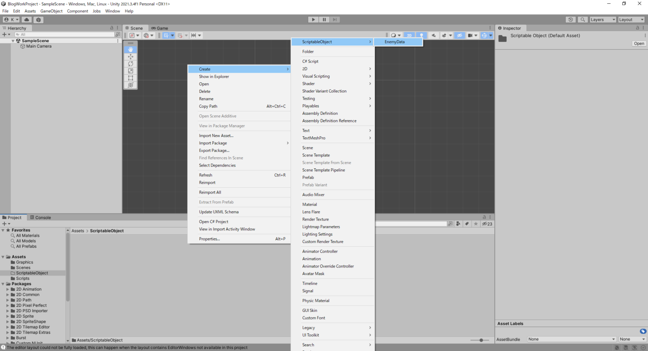
Task: Collapse SampleScene in the Hierarchy
Action: pyautogui.click(x=13, y=40)
